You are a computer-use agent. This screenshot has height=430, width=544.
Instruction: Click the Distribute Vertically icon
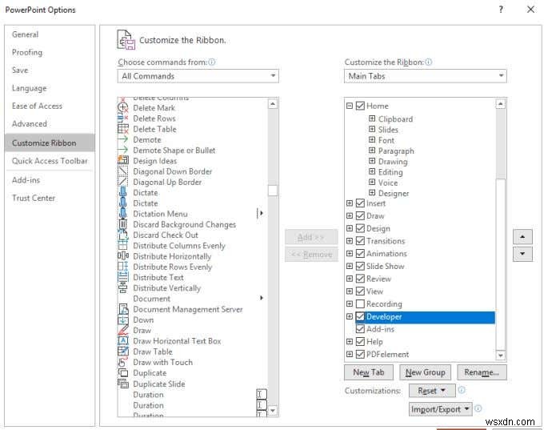click(123, 288)
